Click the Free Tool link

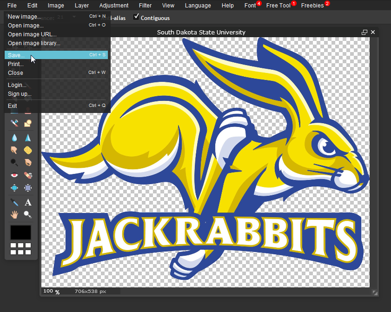coord(278,6)
